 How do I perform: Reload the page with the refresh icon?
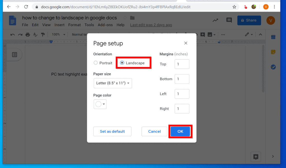coord(26,7)
